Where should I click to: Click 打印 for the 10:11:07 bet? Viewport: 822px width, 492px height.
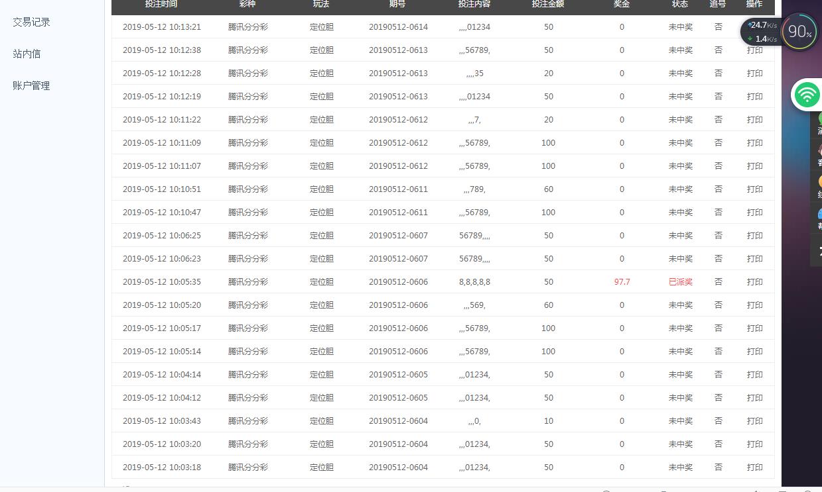pos(755,166)
